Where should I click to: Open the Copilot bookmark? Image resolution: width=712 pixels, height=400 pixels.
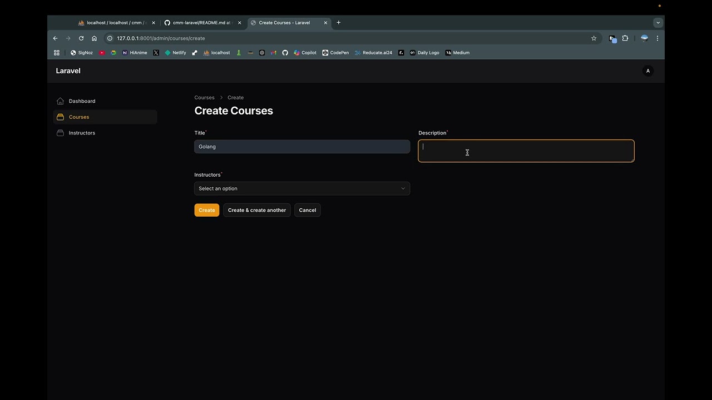coord(305,53)
